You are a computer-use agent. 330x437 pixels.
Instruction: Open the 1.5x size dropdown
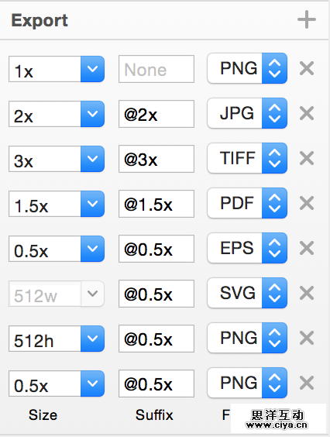(x=92, y=204)
